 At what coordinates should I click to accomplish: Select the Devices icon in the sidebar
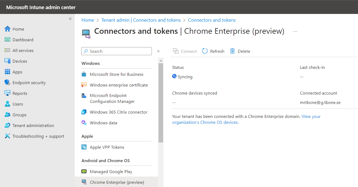coord(8,61)
